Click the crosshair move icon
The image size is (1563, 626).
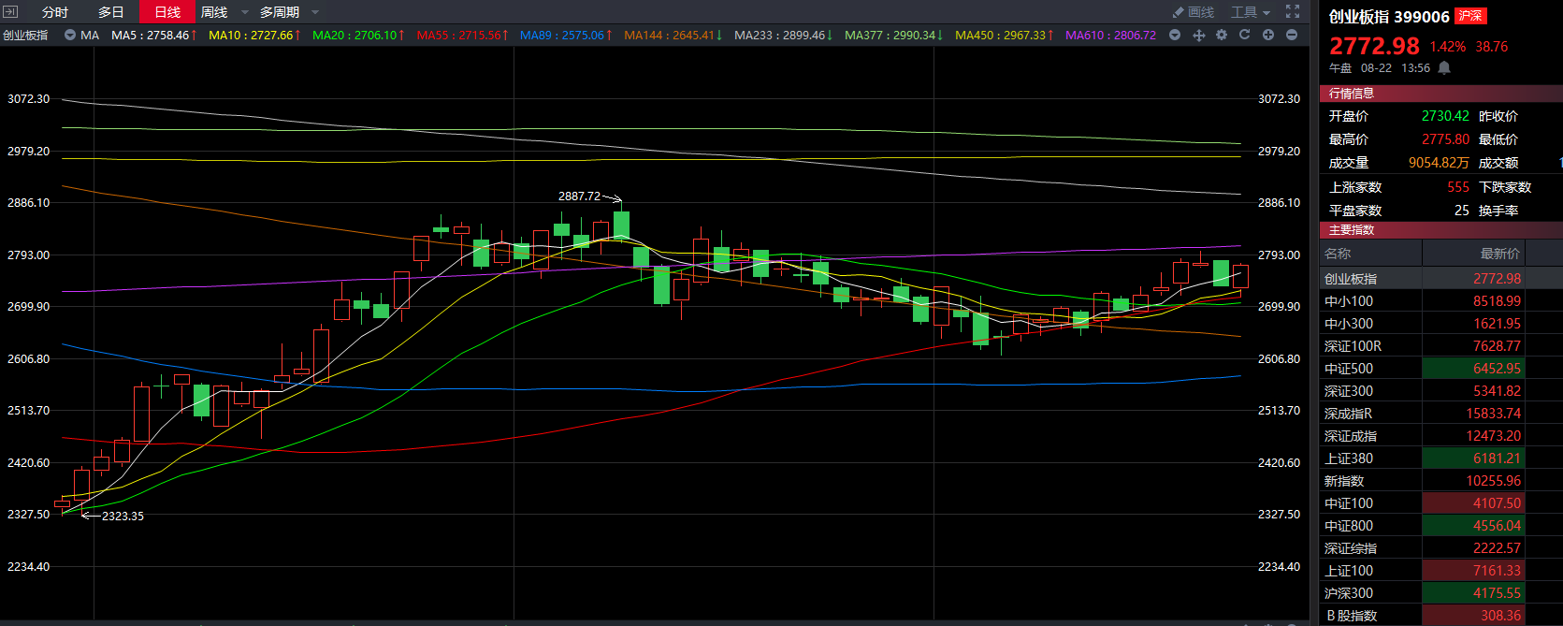pyautogui.click(x=1198, y=36)
